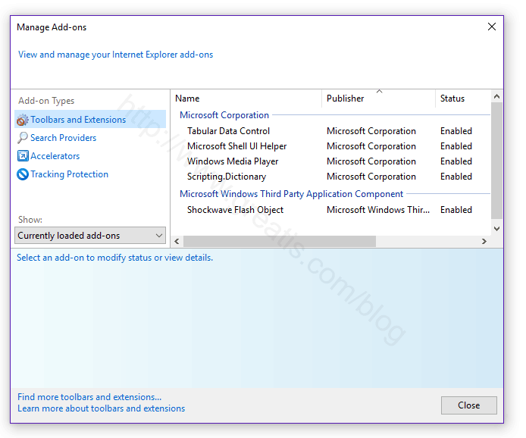
Task: Open the Show add-ons dropdown
Action: point(90,236)
